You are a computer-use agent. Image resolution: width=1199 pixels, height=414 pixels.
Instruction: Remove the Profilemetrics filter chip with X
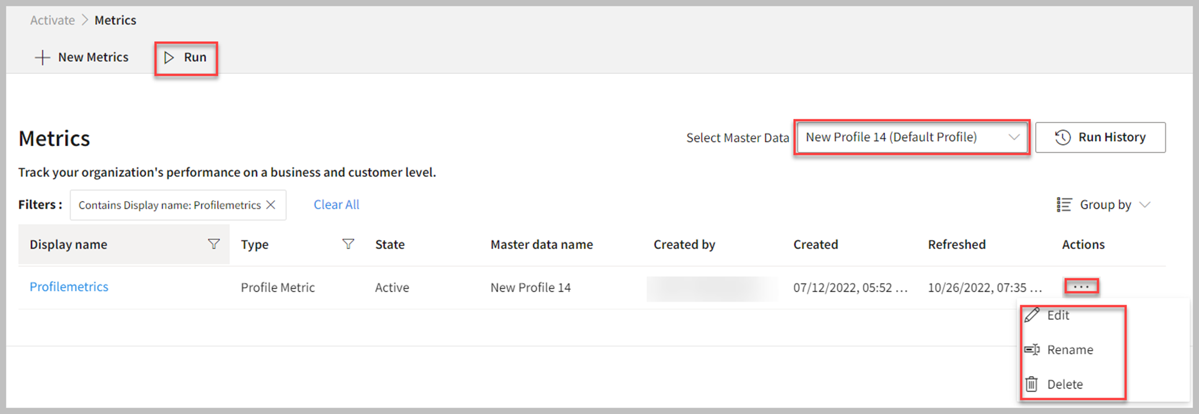tap(271, 205)
